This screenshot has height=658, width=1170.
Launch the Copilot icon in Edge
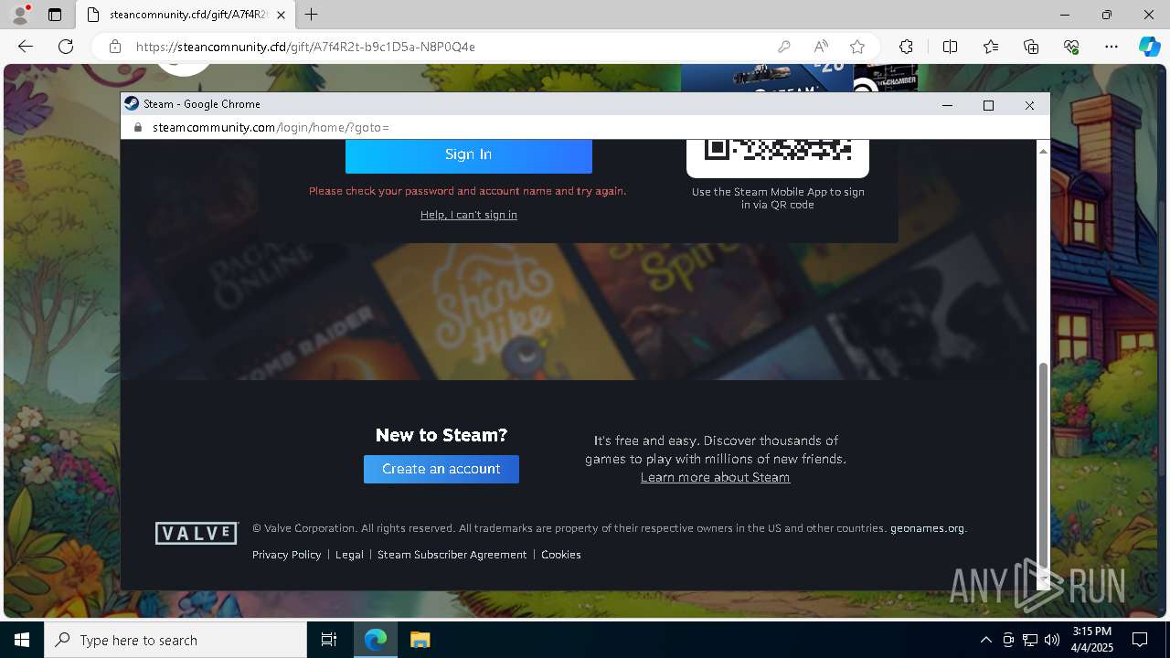(1149, 47)
